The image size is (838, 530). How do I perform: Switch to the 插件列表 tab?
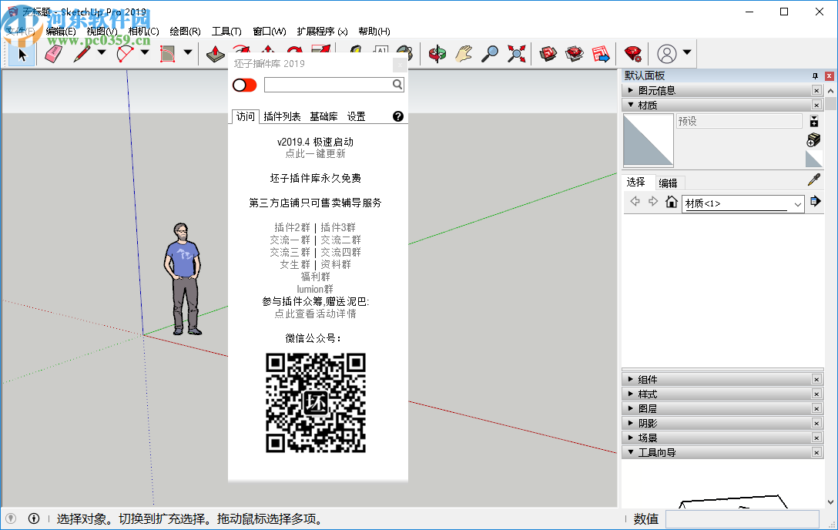tap(282, 116)
